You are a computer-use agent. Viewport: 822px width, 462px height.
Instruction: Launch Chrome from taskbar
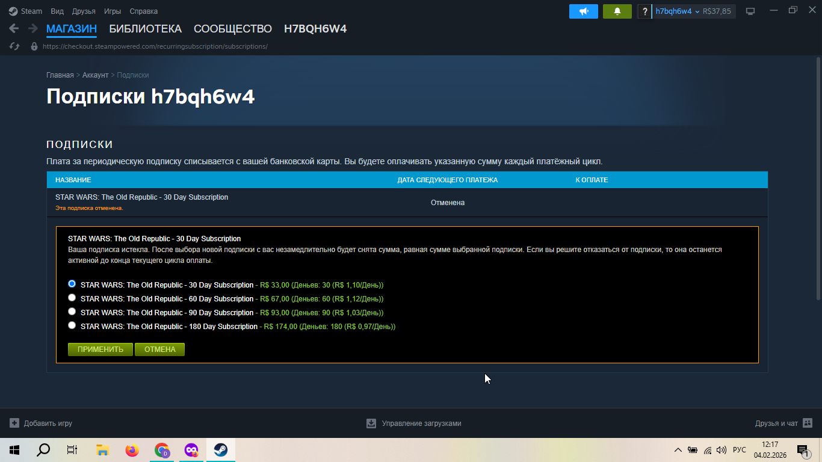[x=162, y=450]
